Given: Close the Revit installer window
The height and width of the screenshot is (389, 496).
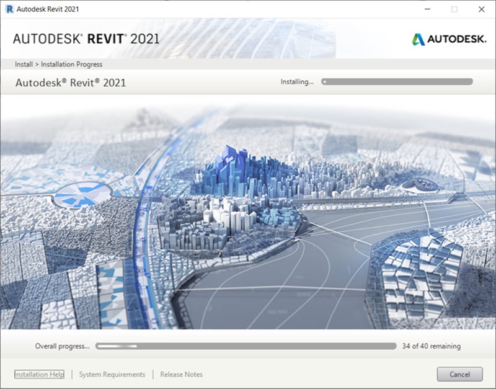Looking at the screenshot, I should [482, 9].
